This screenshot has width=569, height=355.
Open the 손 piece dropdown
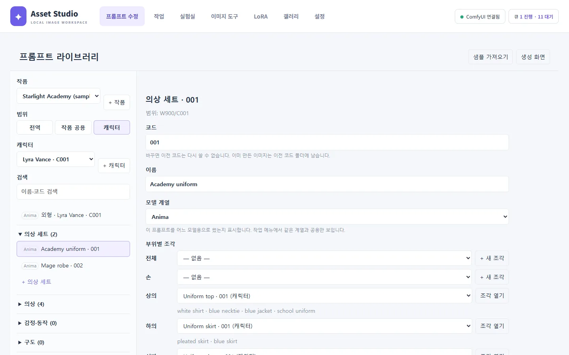pyautogui.click(x=324, y=277)
